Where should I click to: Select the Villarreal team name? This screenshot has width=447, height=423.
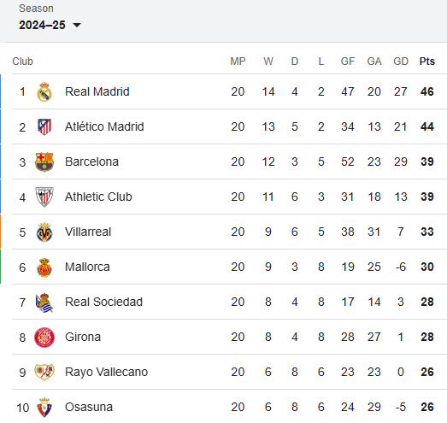pyautogui.click(x=88, y=232)
